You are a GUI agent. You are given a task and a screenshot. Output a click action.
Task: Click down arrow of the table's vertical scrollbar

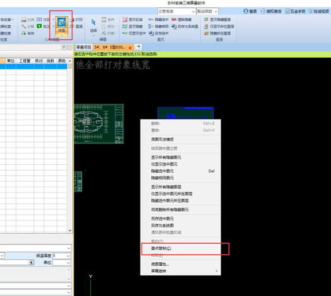(70, 230)
